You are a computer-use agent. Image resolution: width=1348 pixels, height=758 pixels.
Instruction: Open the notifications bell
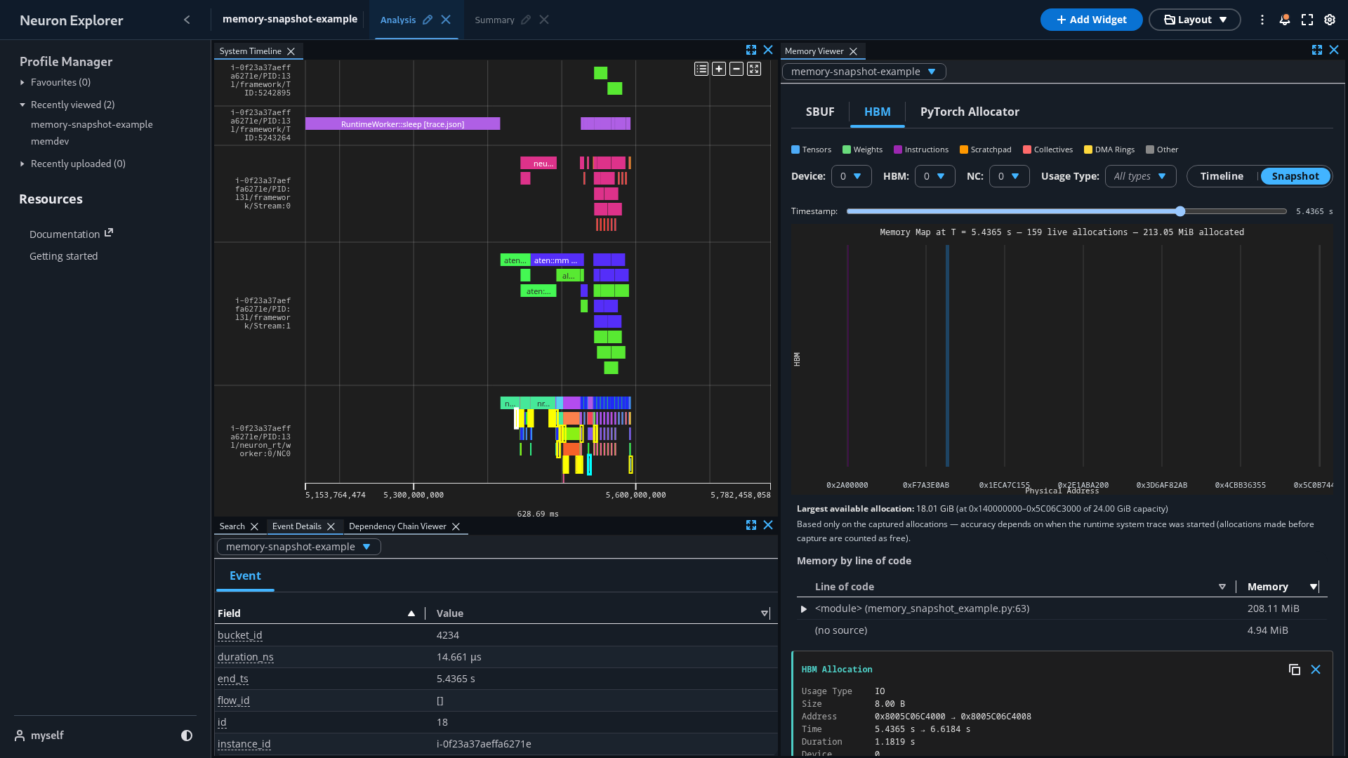coord(1285,20)
